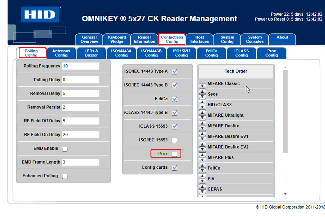The image size is (325, 217).
Task: Enable the EMD Enable checkbox
Action: click(x=65, y=149)
